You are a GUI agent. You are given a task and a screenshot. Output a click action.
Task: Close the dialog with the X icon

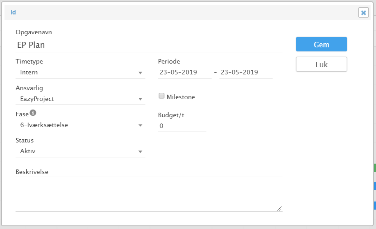point(363,13)
